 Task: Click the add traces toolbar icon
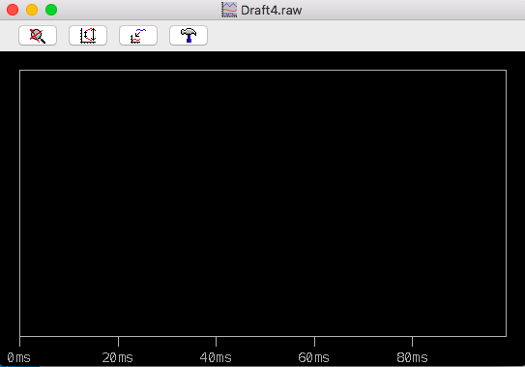coord(138,35)
